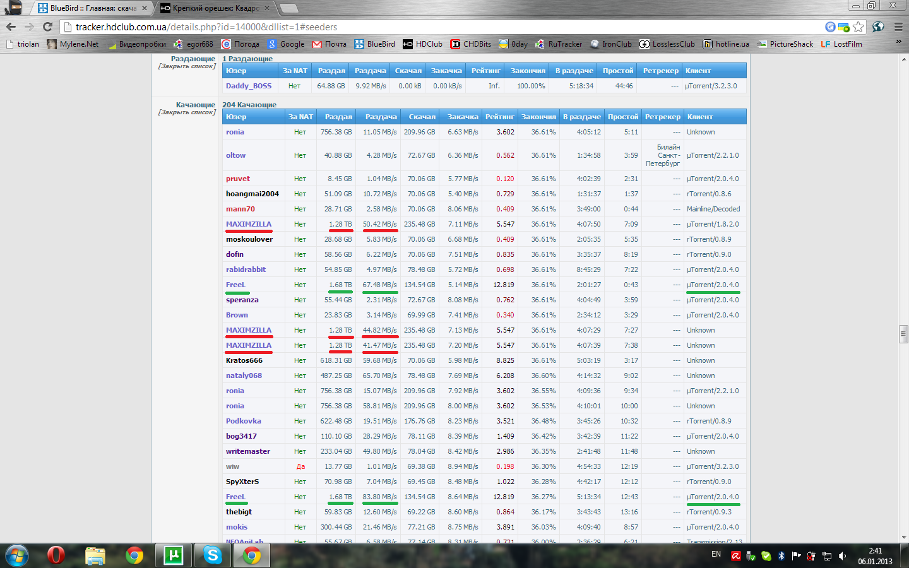Open the Погода bookmark

(x=240, y=44)
